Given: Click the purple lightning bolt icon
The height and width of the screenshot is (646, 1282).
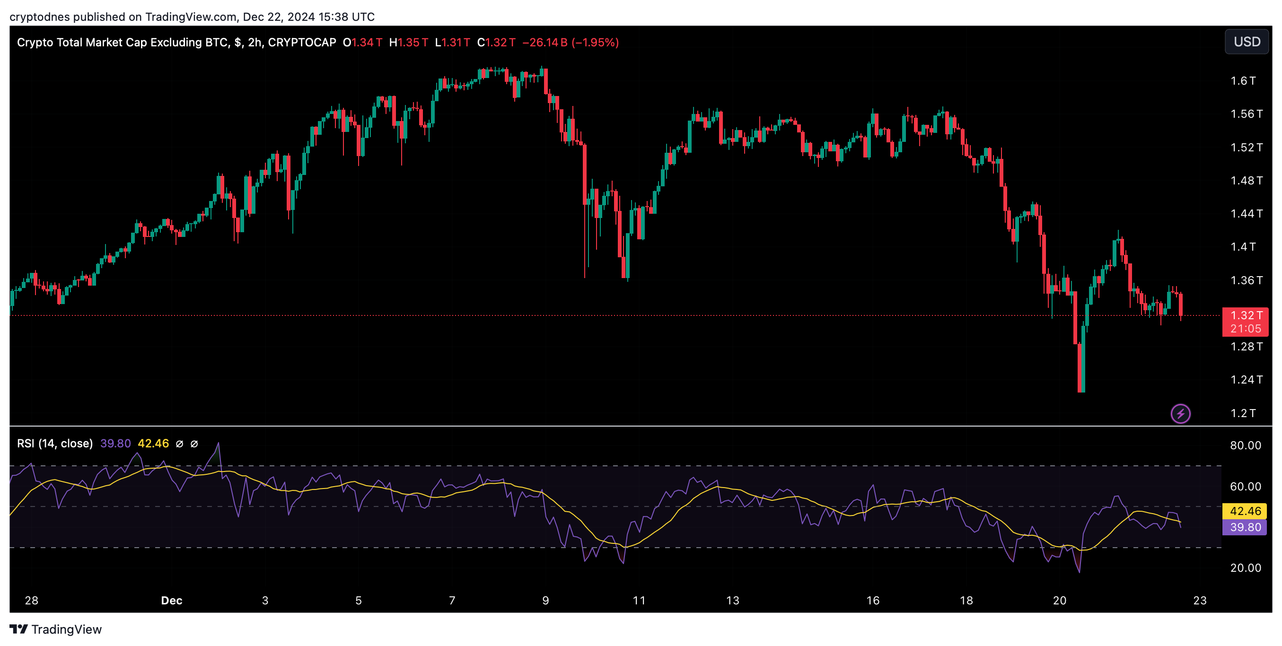Looking at the screenshot, I should (1180, 413).
